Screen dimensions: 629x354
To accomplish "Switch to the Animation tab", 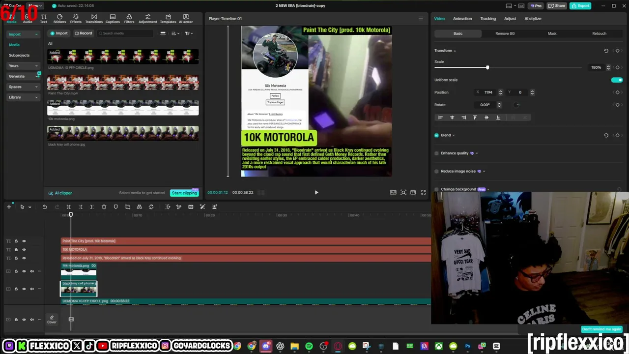I will point(462,19).
